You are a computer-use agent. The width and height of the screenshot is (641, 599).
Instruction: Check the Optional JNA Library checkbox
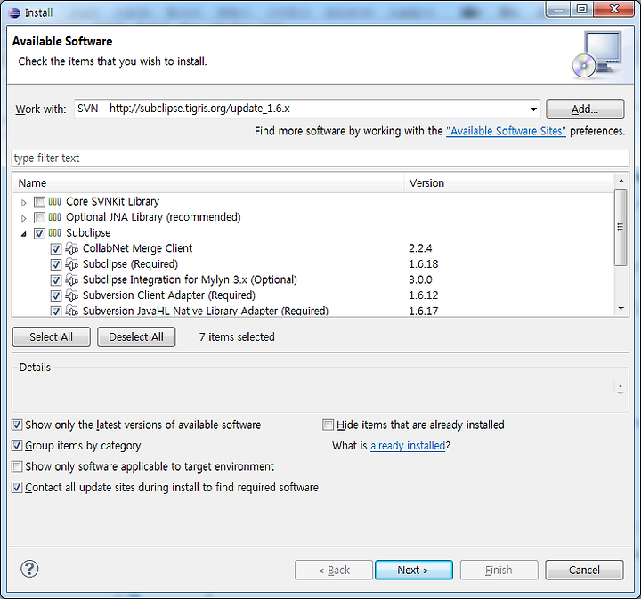[40, 217]
